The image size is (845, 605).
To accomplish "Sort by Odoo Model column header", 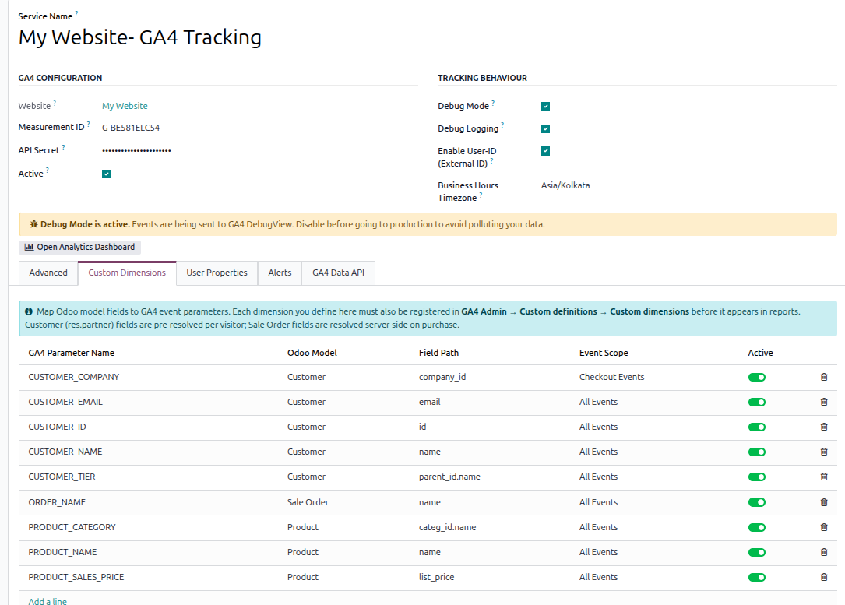I will pos(312,353).
